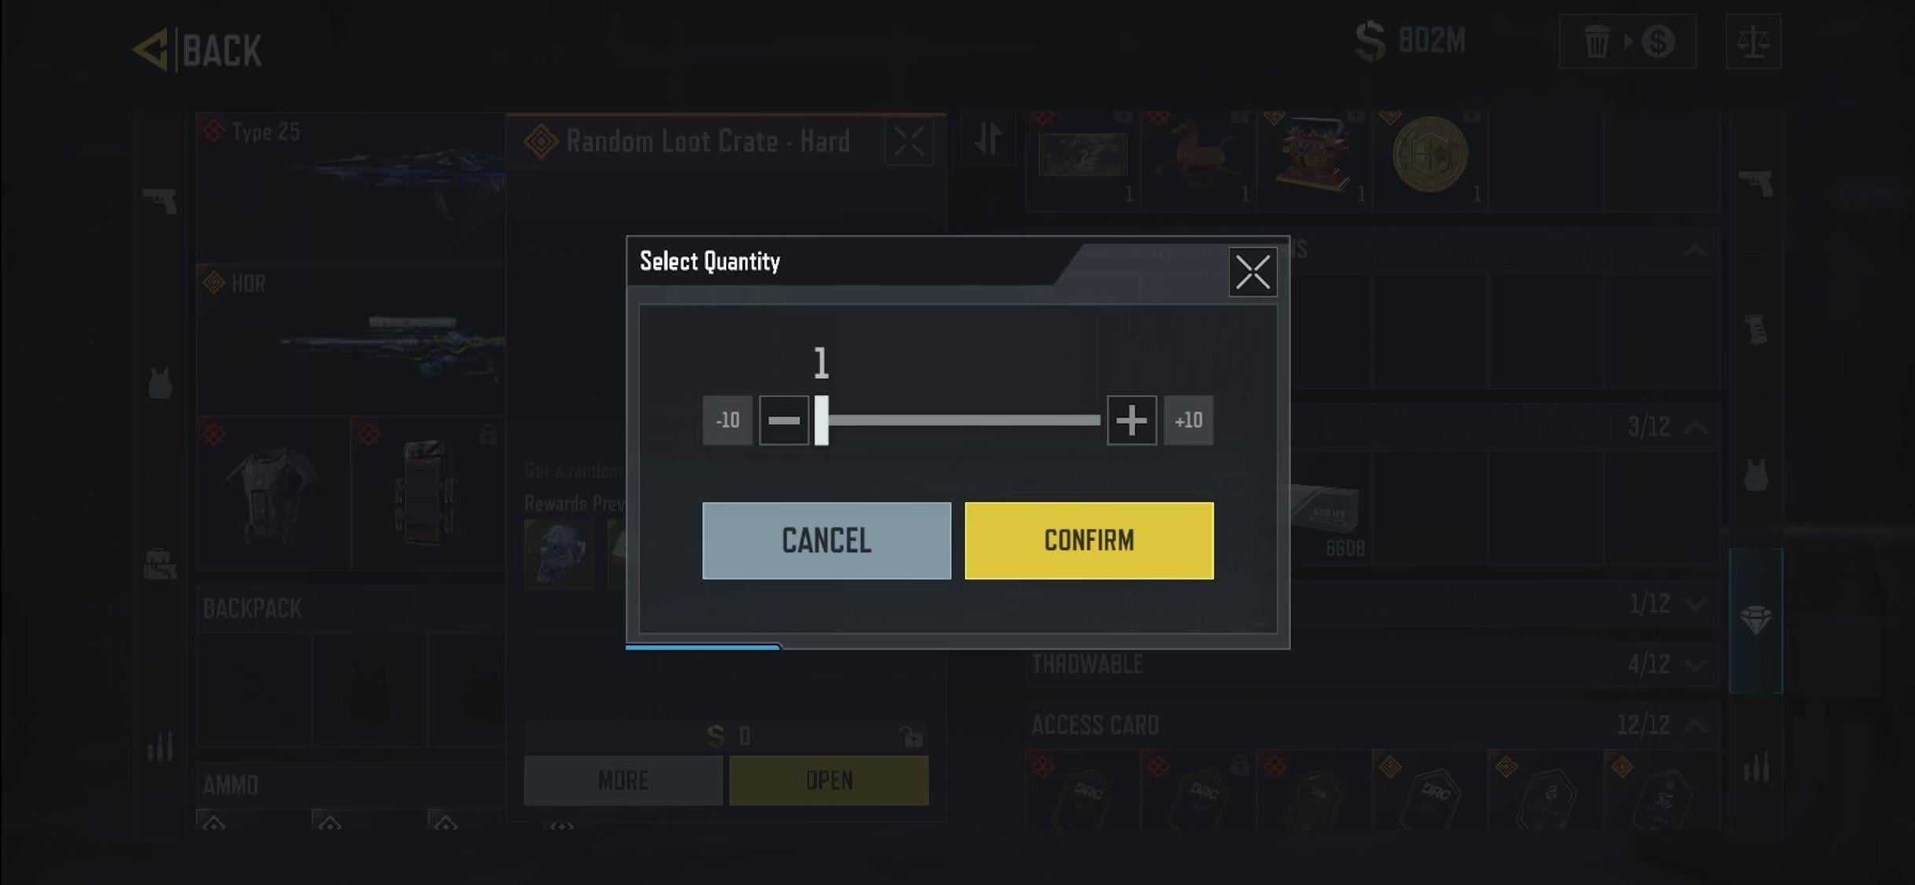Select the diamond valuables tab on right
Viewport: 1915px width, 885px height.
[x=1755, y=621]
